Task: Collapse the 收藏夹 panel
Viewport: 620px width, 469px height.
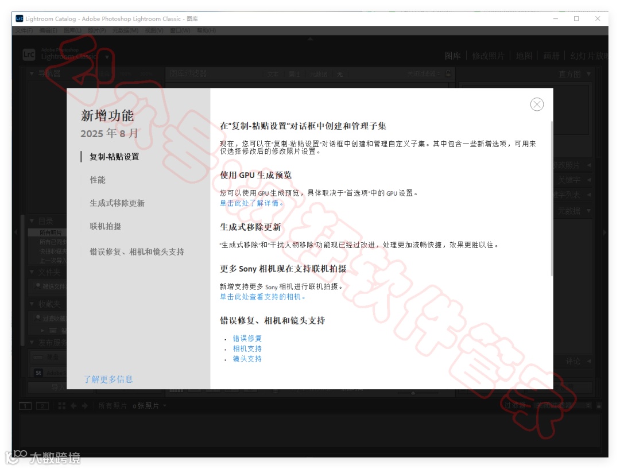Action: click(x=32, y=304)
